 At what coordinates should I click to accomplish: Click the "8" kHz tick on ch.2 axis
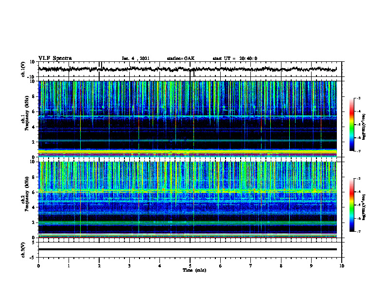(34, 177)
